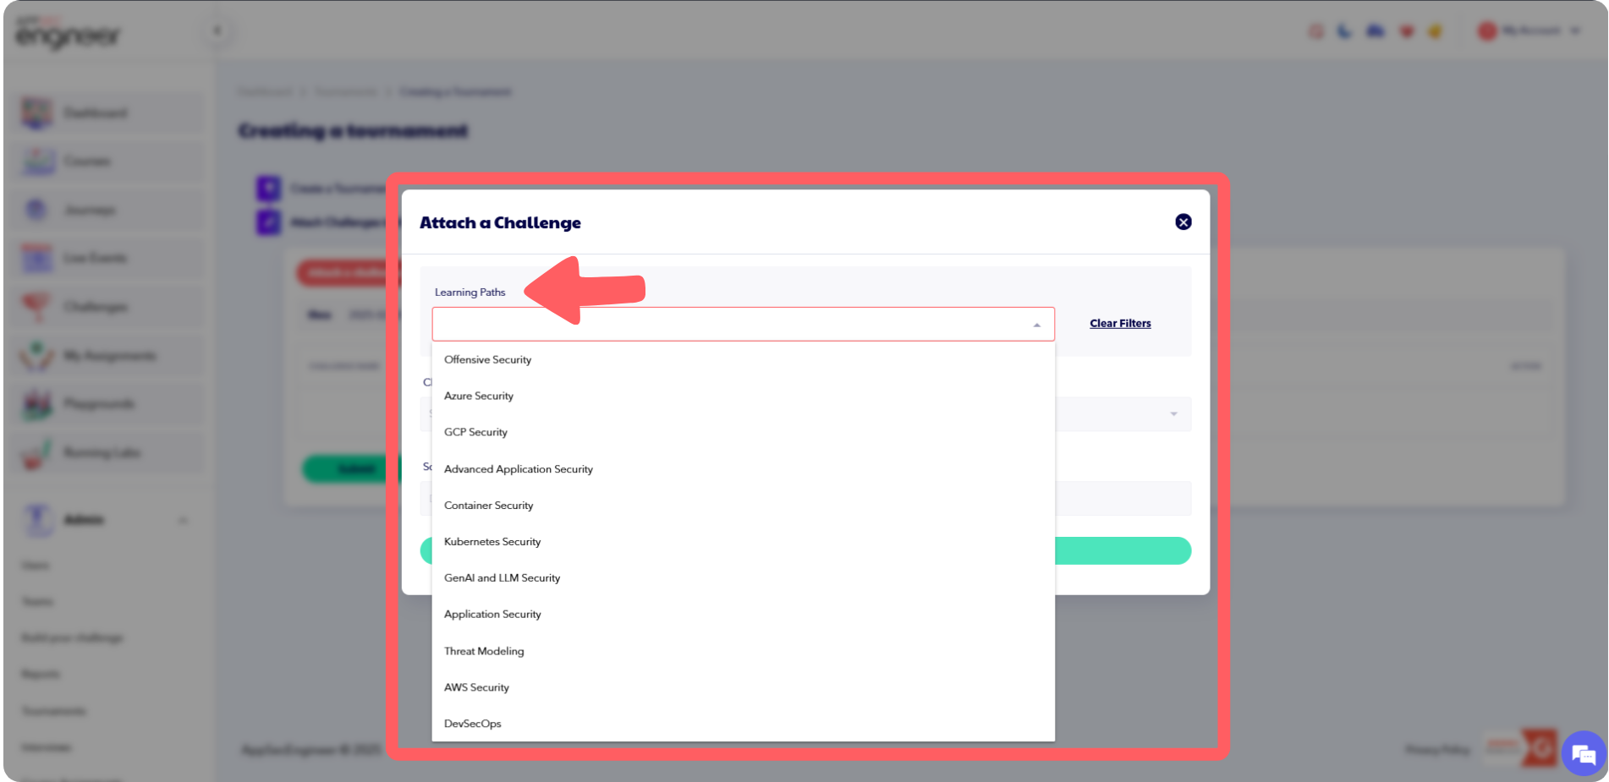Screen dimensions: 1609x782
Task: Open Journeys via its sidebar icon
Action: coord(36,209)
